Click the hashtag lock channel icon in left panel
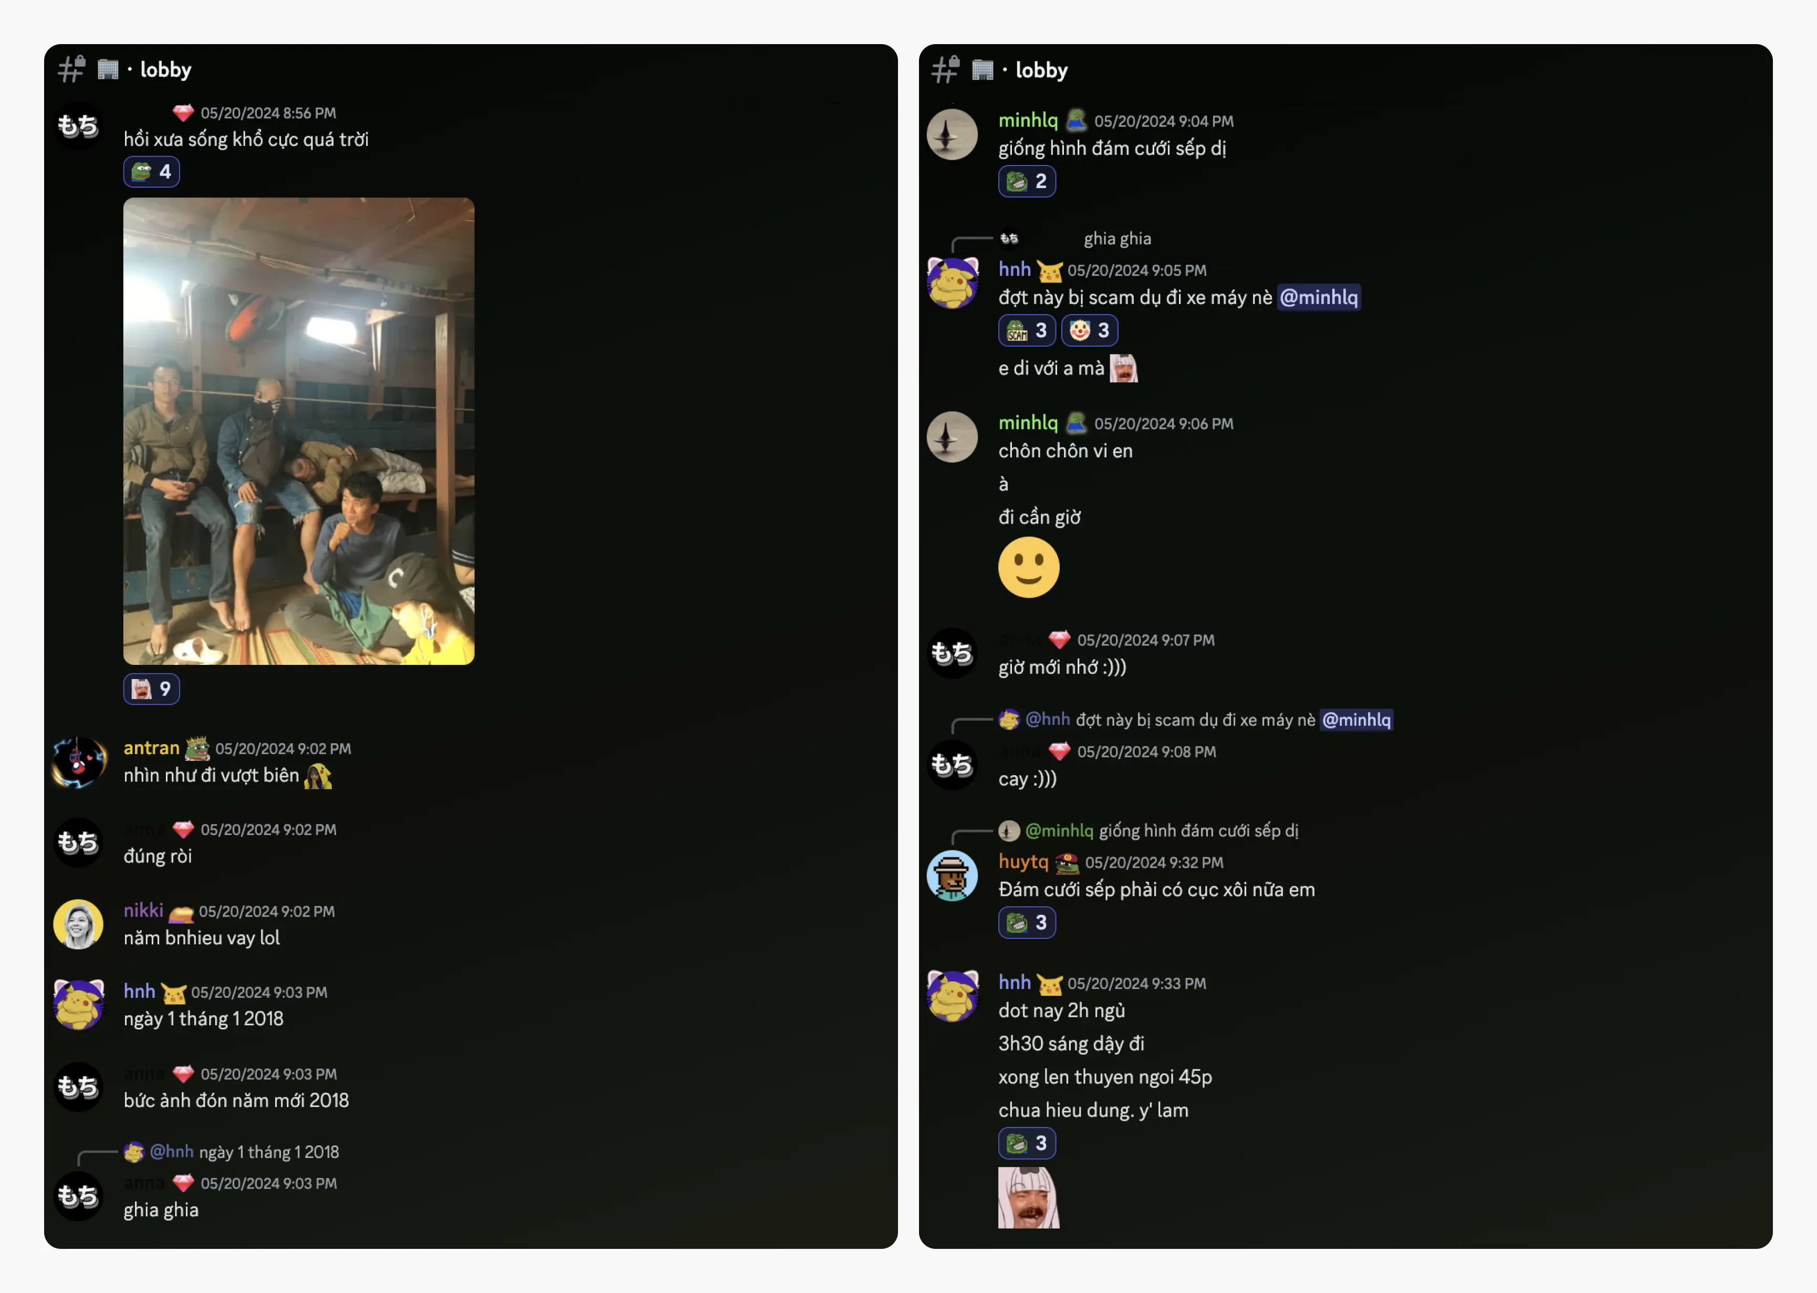1817x1293 pixels. click(71, 68)
